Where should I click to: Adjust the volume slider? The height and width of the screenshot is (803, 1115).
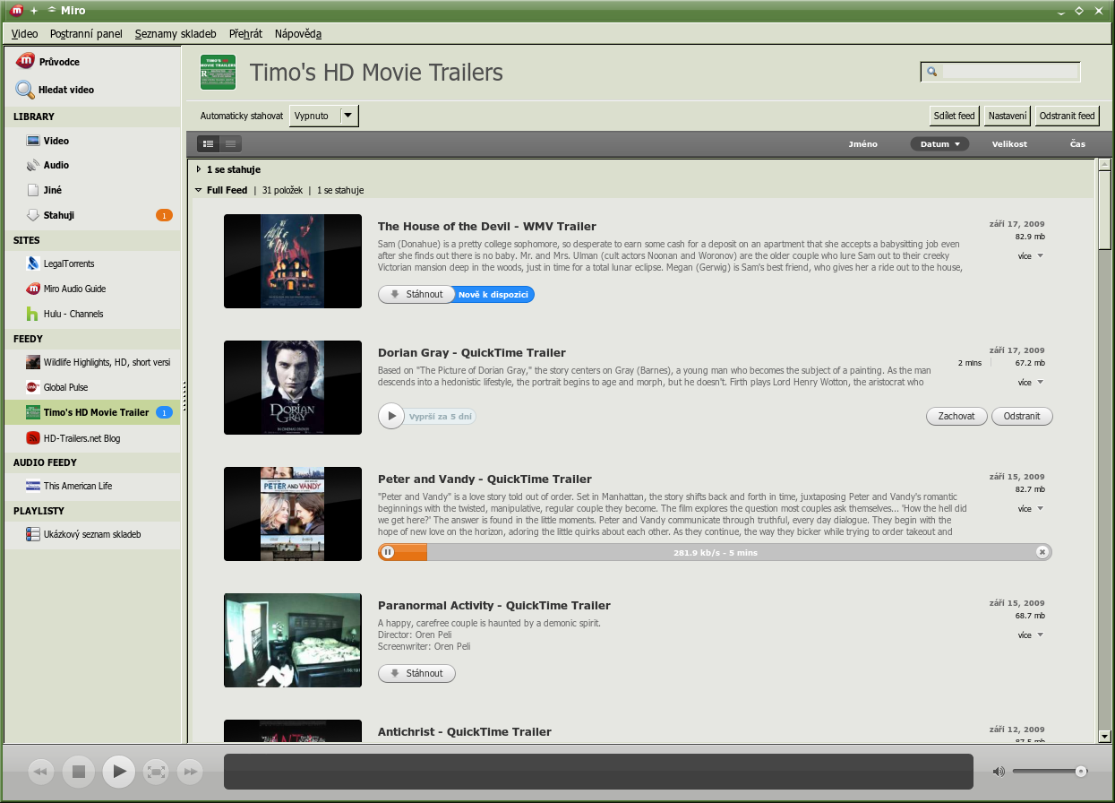1051,771
